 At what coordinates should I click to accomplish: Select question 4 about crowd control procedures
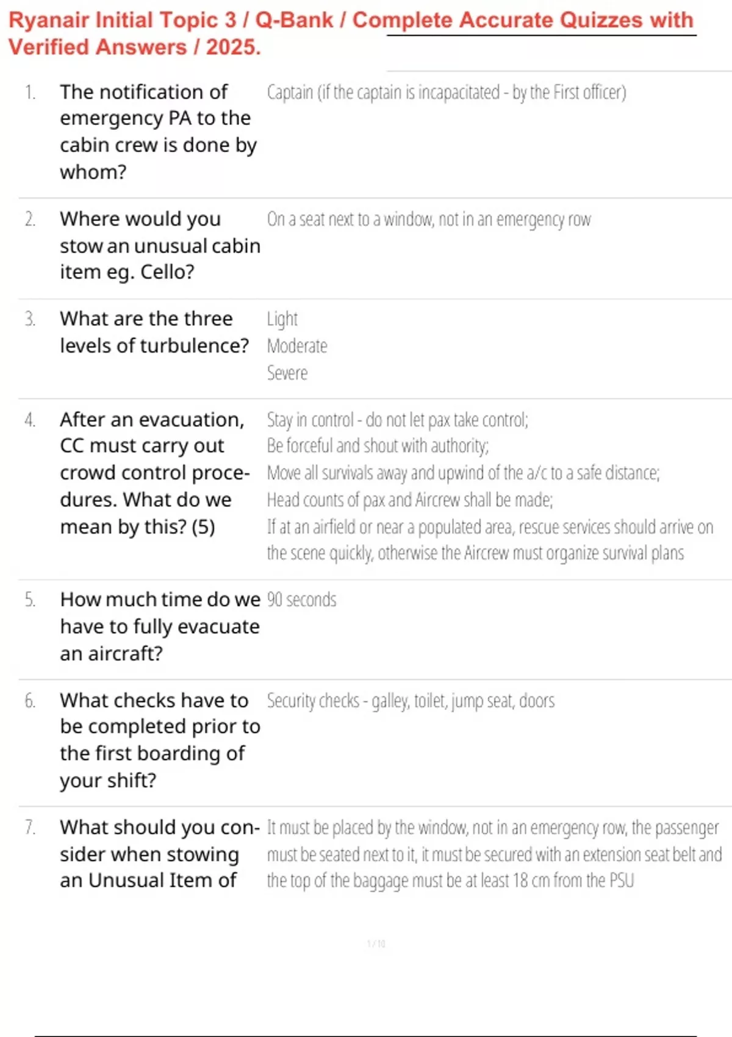[155, 473]
